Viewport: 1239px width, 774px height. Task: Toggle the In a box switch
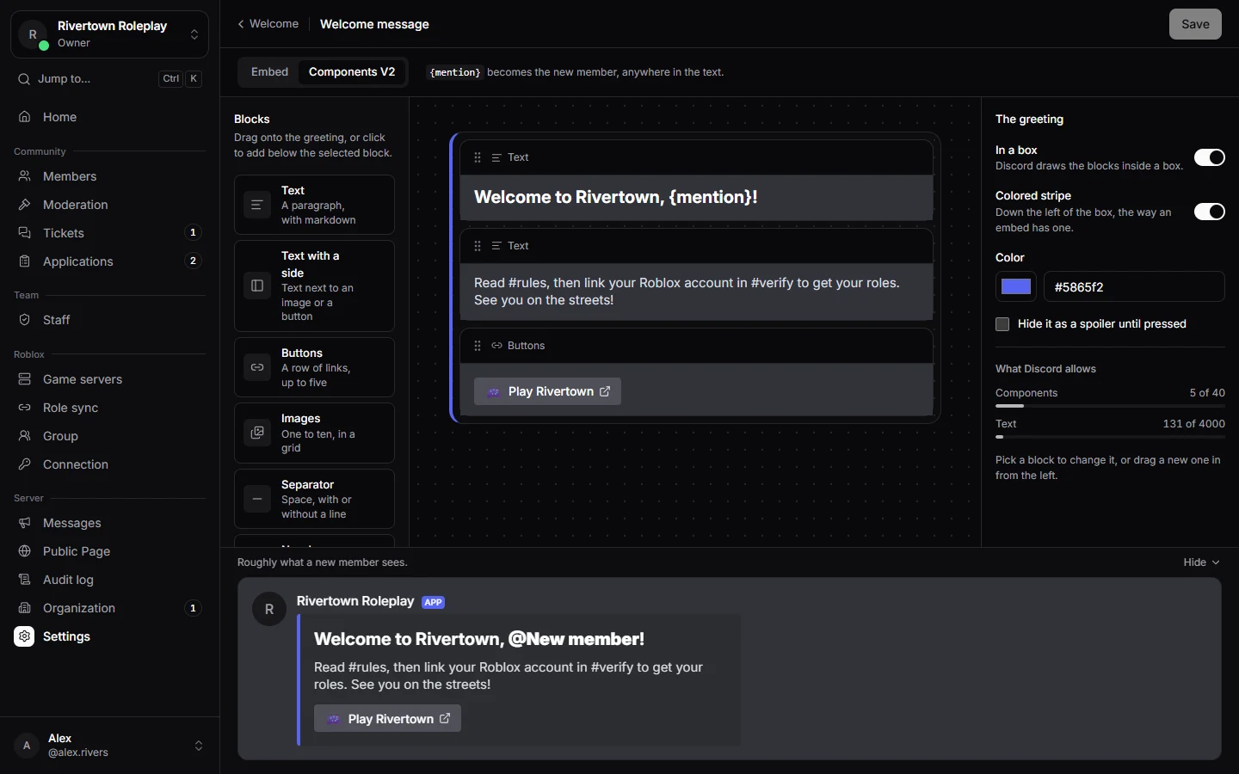[1209, 157]
